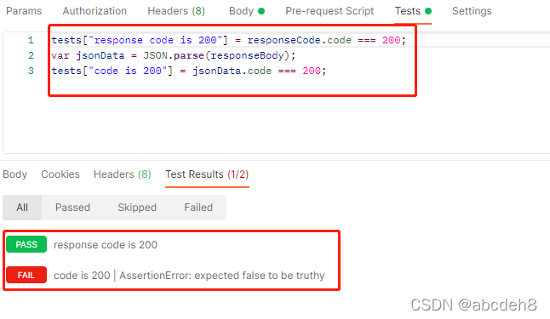This screenshot has width=550, height=319.
Task: Click the green PASS badge
Action: tap(26, 244)
